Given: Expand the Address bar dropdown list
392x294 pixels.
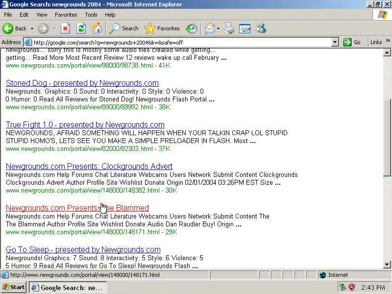Looking at the screenshot, I should 335,42.
